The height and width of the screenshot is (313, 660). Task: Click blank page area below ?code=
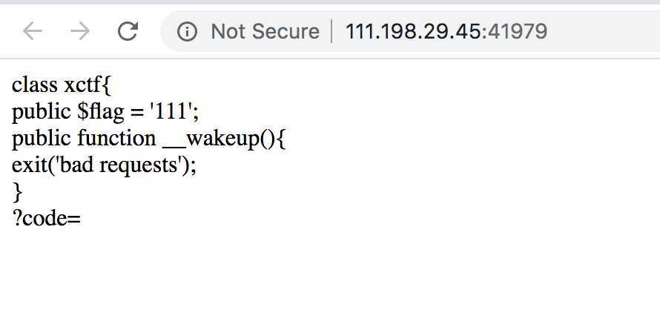pyautogui.click(x=329, y=274)
